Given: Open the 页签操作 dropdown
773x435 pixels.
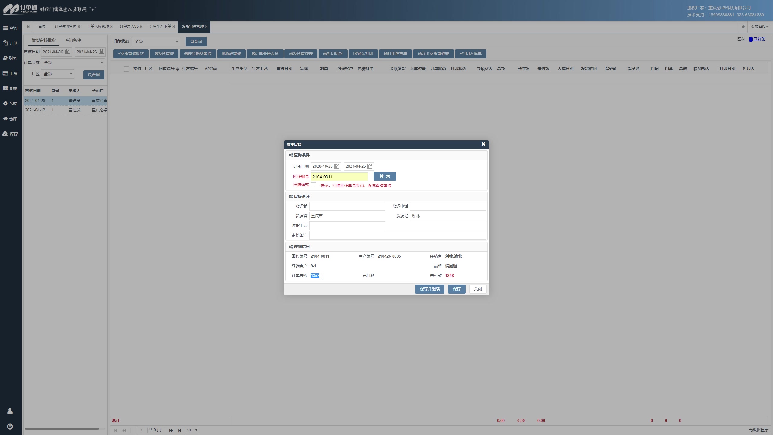Looking at the screenshot, I should (x=759, y=27).
